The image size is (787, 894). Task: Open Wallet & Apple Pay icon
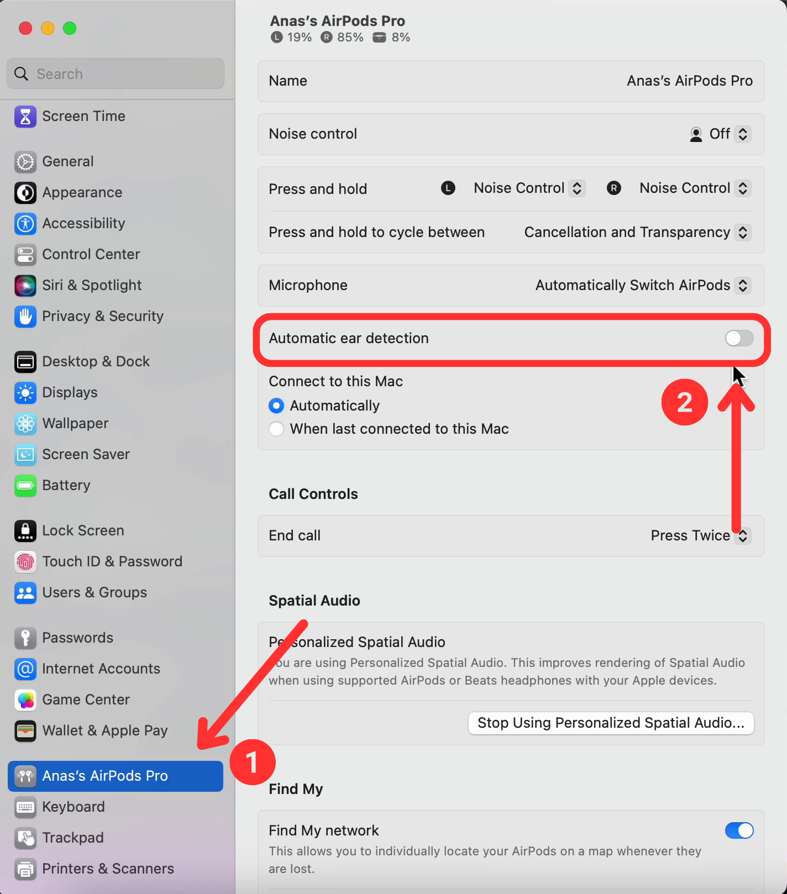(x=25, y=731)
